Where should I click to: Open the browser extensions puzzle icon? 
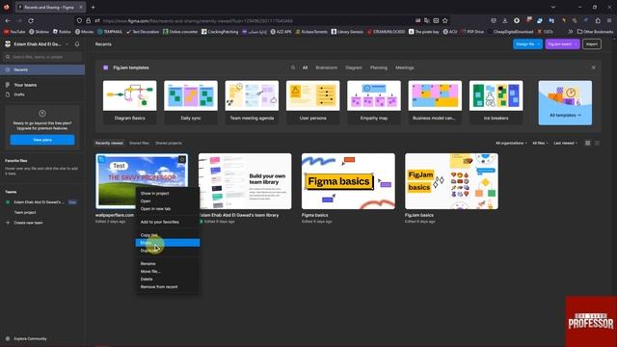[598, 20]
